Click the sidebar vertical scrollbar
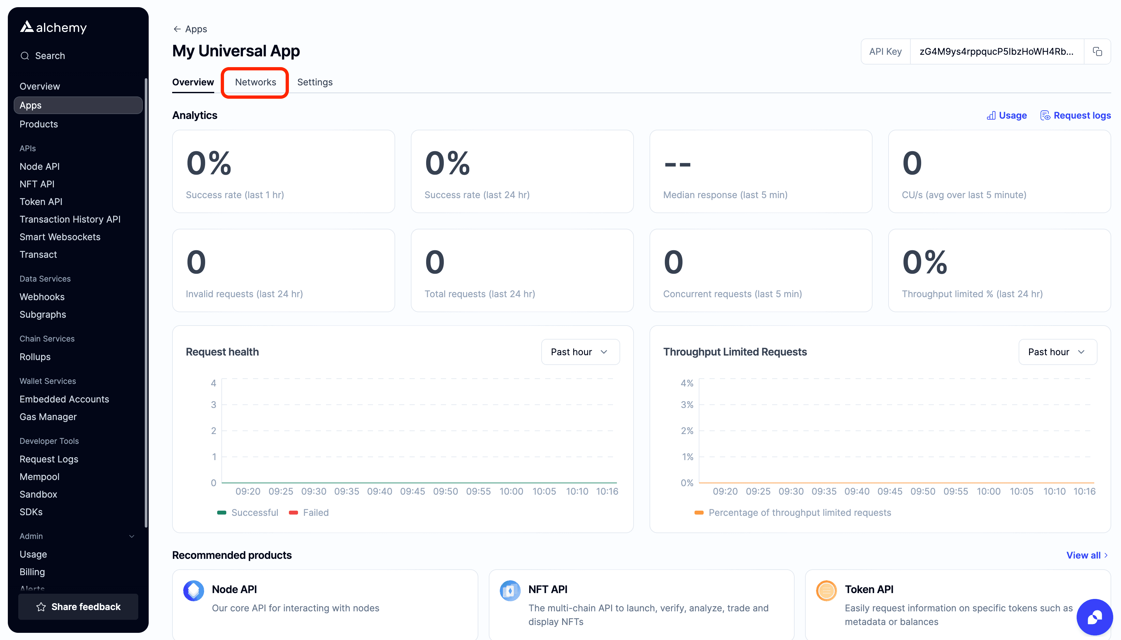This screenshot has width=1121, height=640. 145,303
